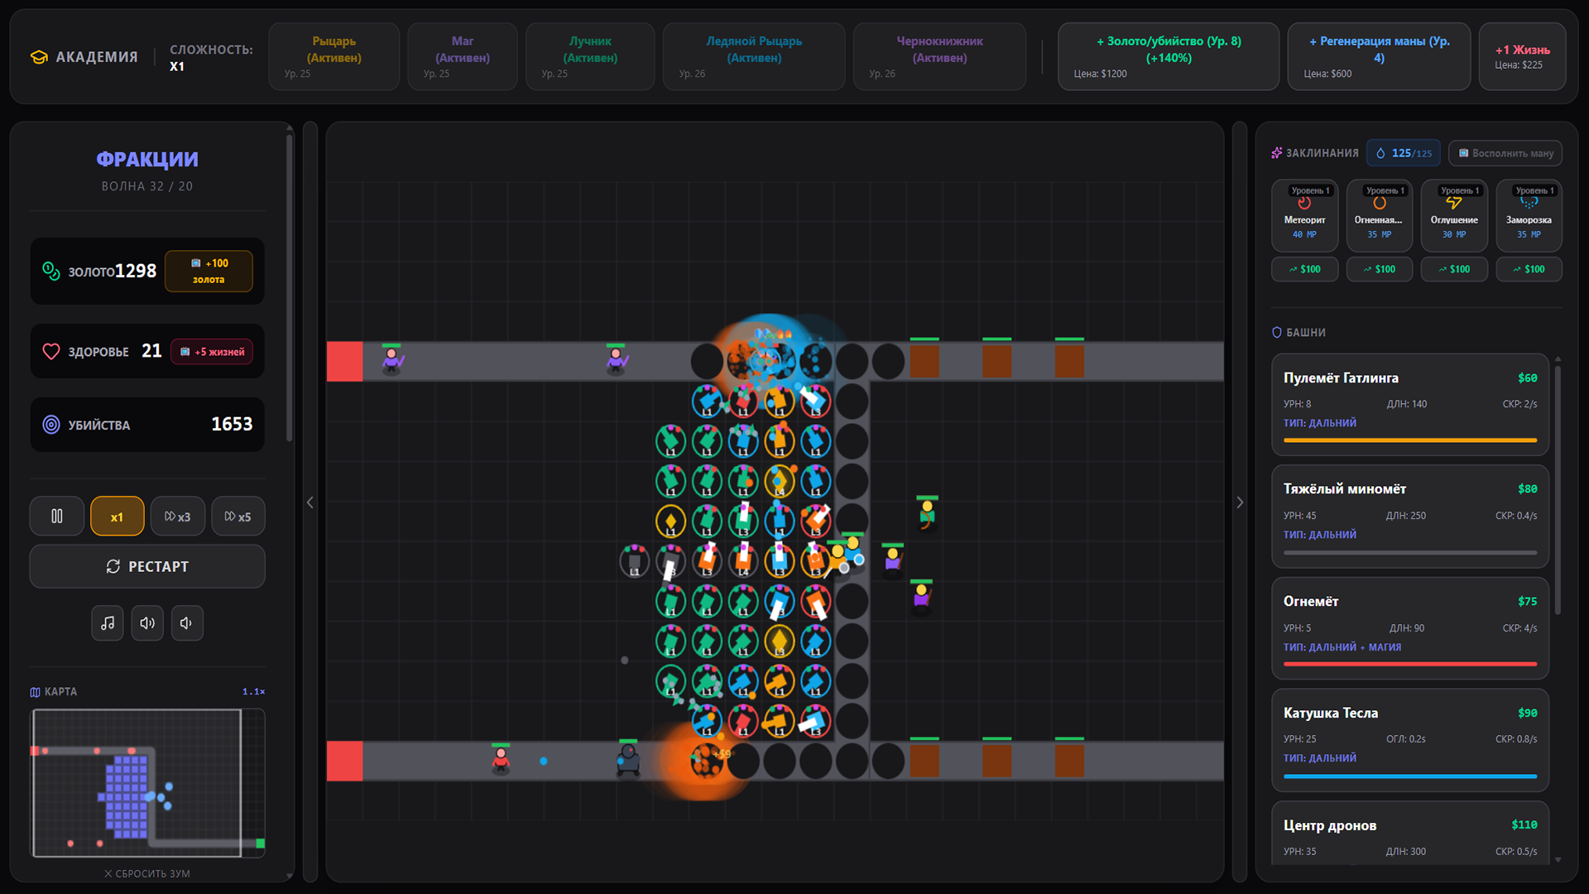
Task: Select the Чернокнижник faction tab
Action: 939,56
